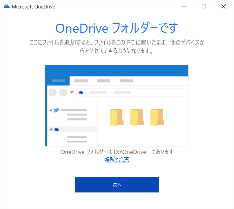Image resolution: width=234 pixels, height=209 pixels.
Task: Click the OneDrive フォルダーです heading
Action: [x=117, y=28]
